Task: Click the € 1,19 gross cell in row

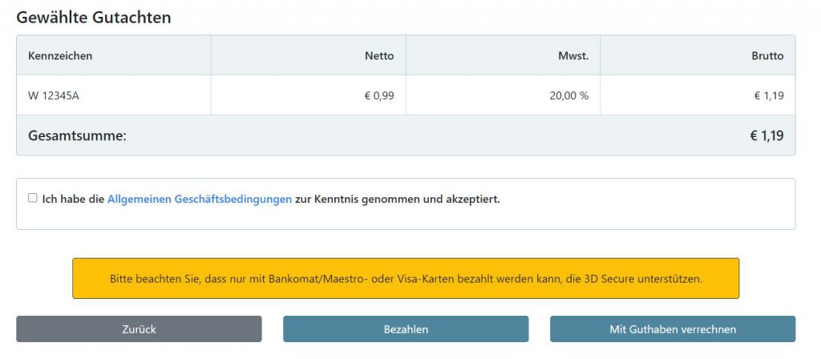Action: tap(698, 95)
